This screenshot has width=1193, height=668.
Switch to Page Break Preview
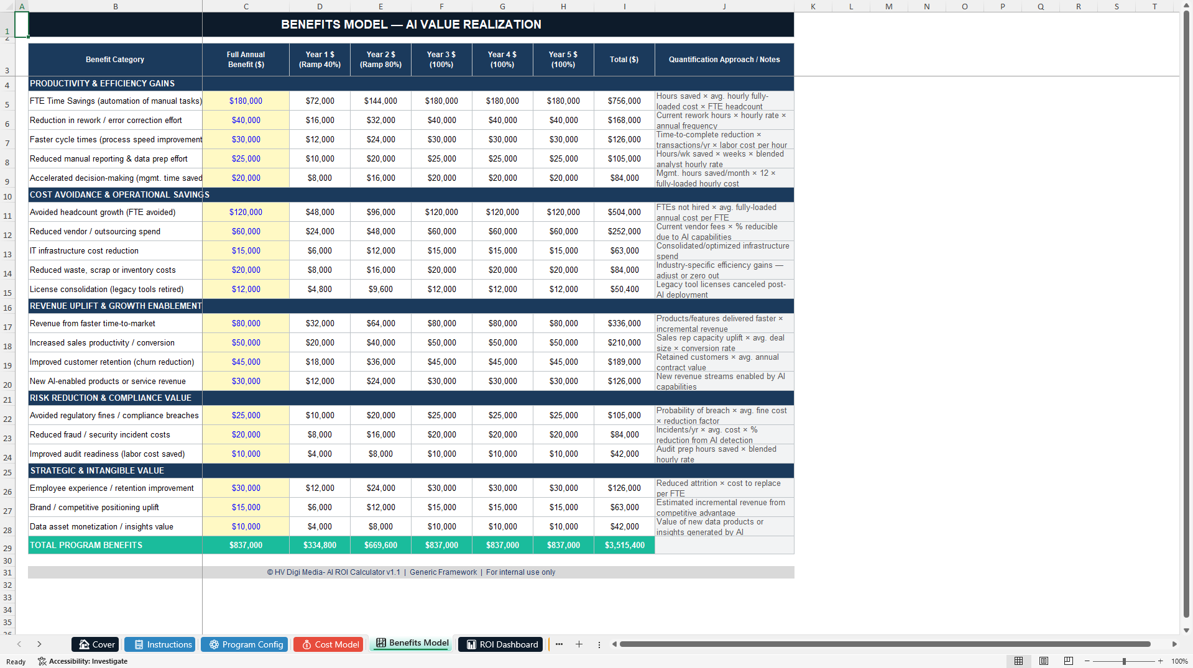coord(1069,661)
